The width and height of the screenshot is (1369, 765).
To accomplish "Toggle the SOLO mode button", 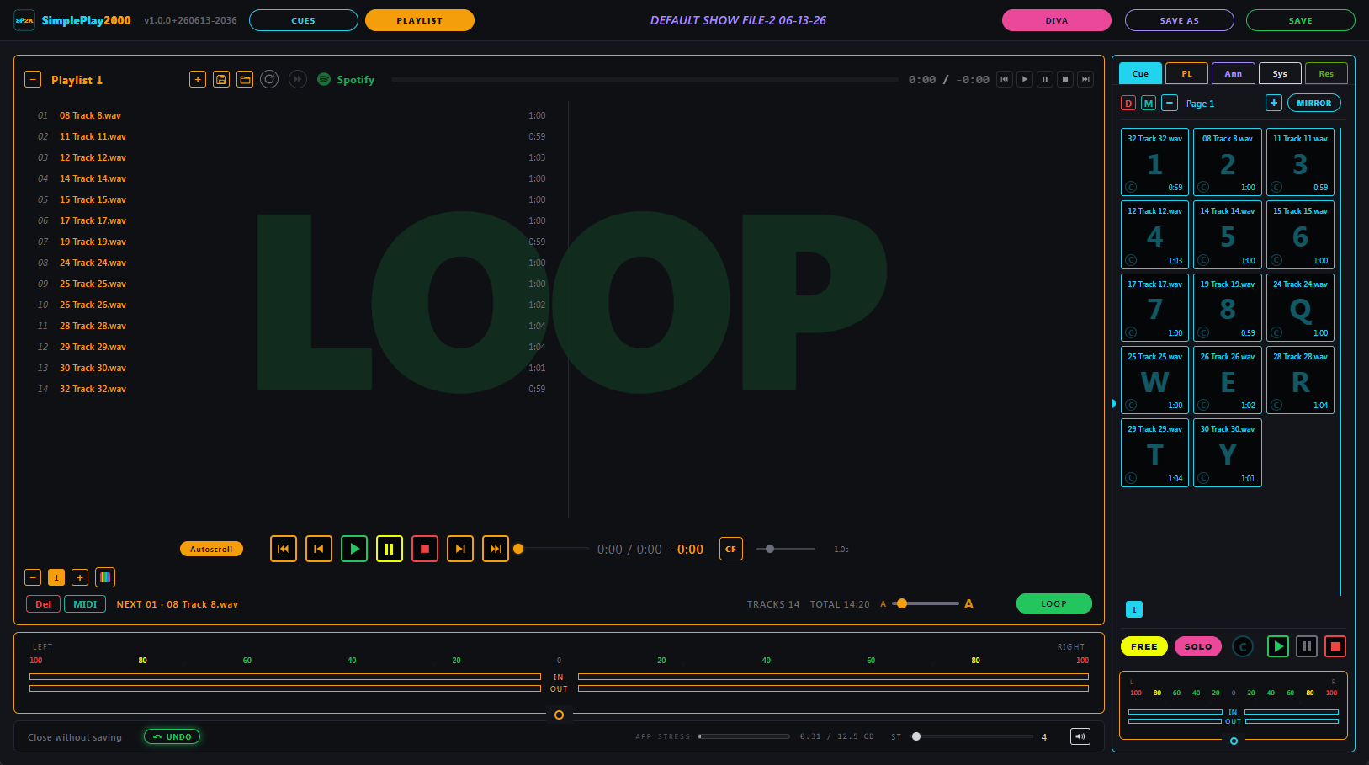I will coord(1198,646).
